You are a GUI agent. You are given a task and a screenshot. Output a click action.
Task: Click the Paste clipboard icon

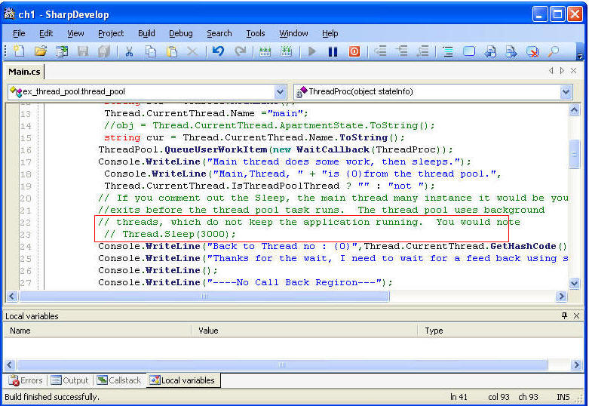point(172,51)
